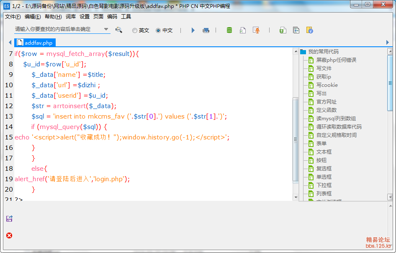Click the snippet icon beside 文本框
The width and height of the screenshot is (396, 253).
point(311,152)
